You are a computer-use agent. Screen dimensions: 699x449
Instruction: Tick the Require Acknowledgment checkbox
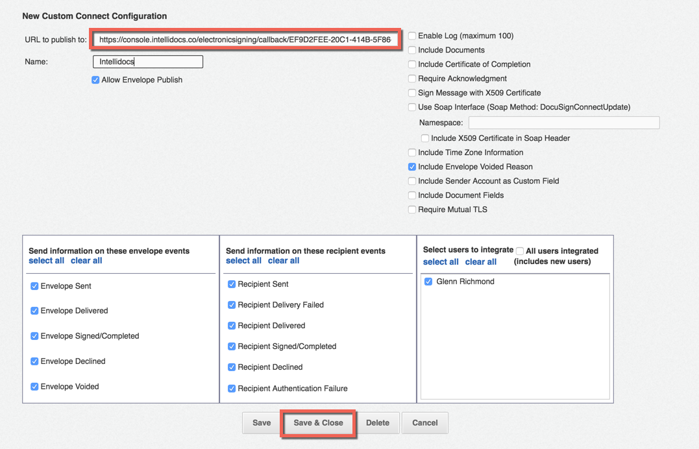[412, 79]
